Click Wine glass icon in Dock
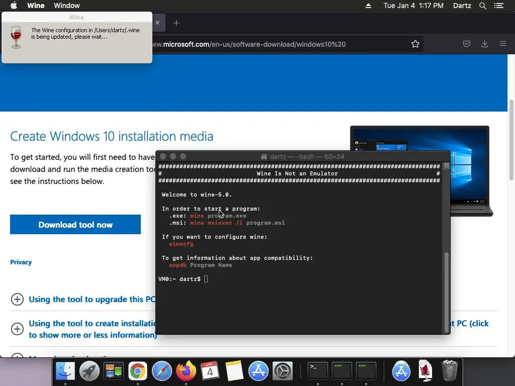The height and width of the screenshot is (386, 515). click(425, 371)
